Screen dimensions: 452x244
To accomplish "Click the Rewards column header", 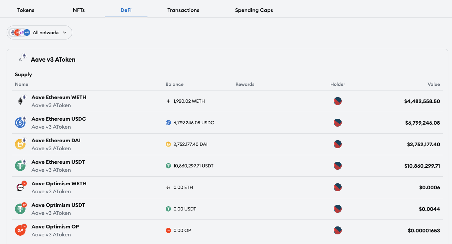I will pos(245,84).
